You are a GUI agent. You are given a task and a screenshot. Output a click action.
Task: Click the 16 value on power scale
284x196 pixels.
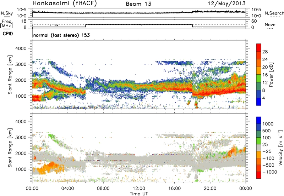265,75
